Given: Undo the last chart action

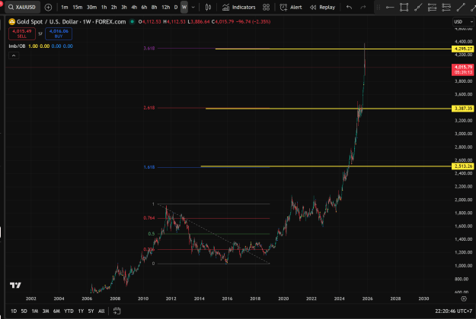Looking at the screenshot, I should (x=349, y=8).
